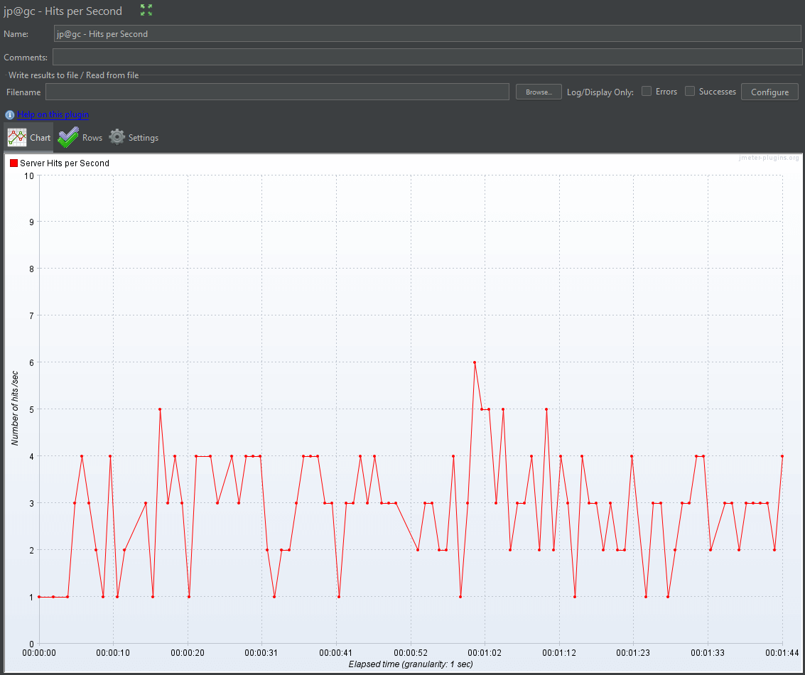Click the Server Hits per Second legend label
The width and height of the screenshot is (805, 675).
click(x=65, y=163)
